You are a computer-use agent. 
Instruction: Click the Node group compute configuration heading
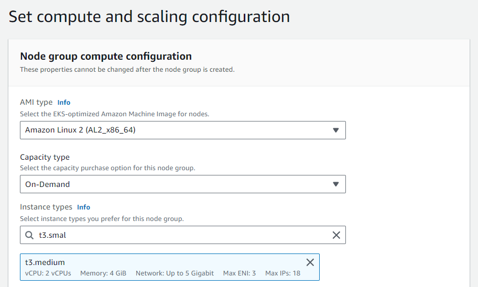point(106,57)
